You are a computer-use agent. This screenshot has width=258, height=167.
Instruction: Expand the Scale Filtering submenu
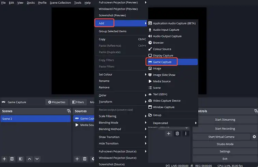coord(121,116)
